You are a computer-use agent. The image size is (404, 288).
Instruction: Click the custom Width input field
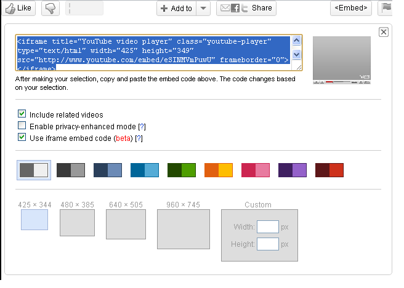tap(268, 226)
